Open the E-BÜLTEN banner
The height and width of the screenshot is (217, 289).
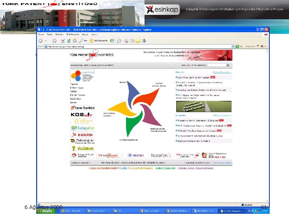coord(83,135)
